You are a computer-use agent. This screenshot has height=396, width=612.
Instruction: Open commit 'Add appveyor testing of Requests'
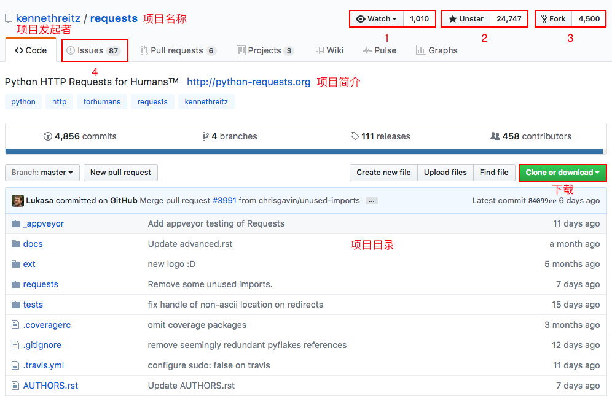pos(216,223)
